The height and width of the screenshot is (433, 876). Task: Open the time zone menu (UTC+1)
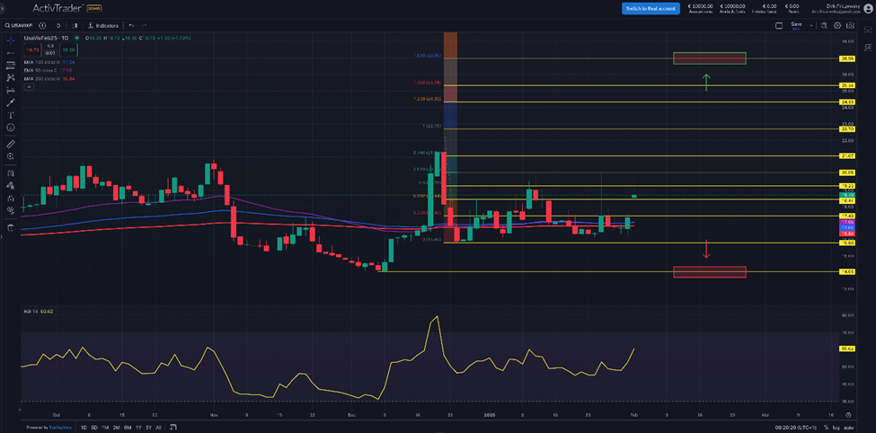tap(796, 428)
